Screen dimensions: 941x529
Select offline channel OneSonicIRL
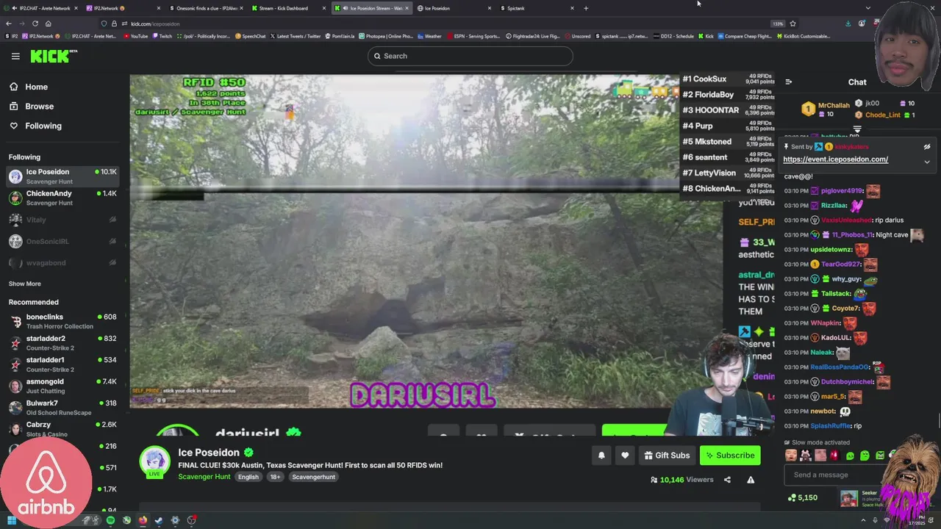(x=62, y=241)
